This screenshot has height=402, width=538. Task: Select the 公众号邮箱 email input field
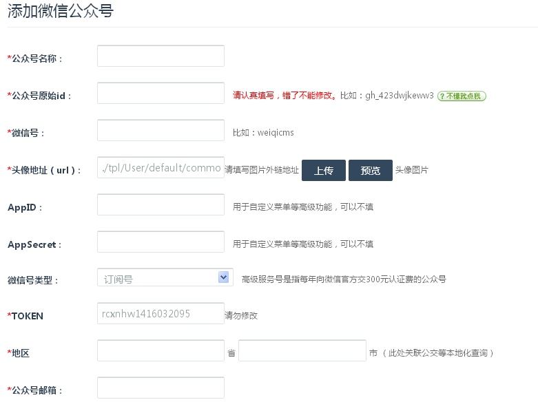point(161,388)
